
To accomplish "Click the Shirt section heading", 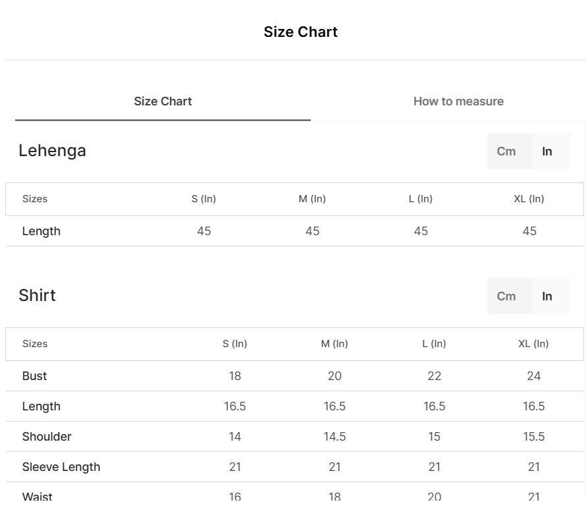I will pos(37,295).
